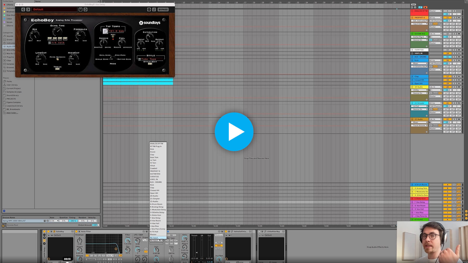
Task: Click the EchoBoy preset undo/revert icon
Action: coord(86,9)
